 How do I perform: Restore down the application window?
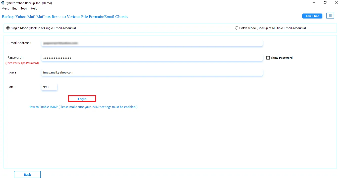click(325, 3)
